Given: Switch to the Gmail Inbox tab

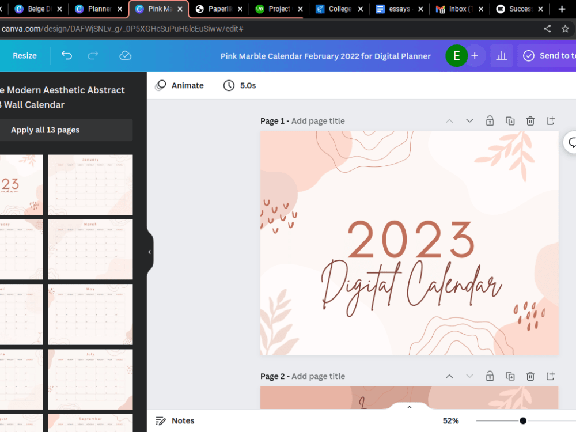Looking at the screenshot, I should click(x=460, y=9).
